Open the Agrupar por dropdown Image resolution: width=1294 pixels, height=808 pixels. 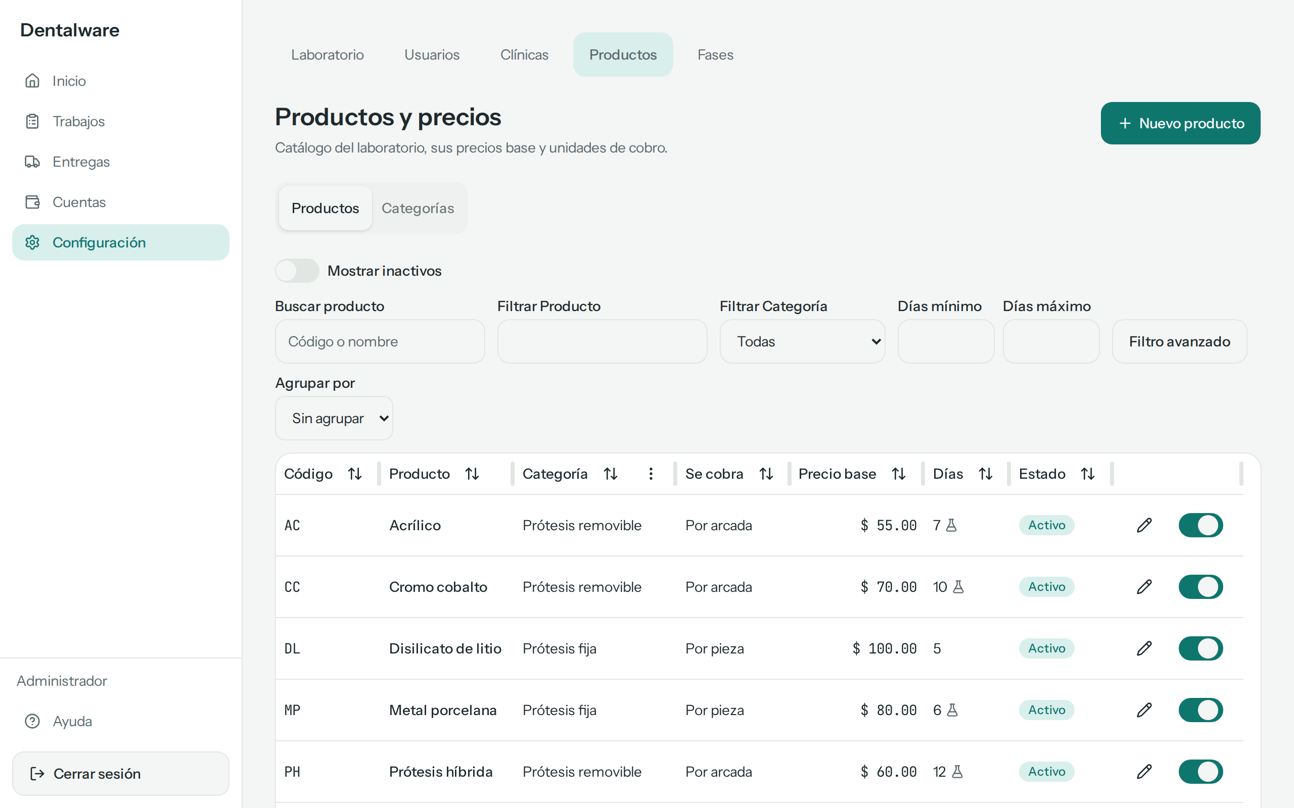(334, 419)
